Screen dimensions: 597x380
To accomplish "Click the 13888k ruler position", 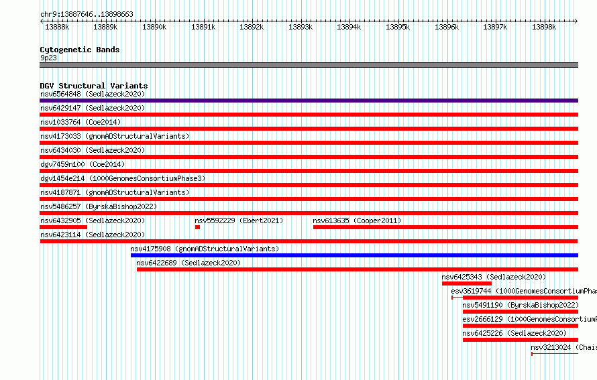I will (57, 27).
